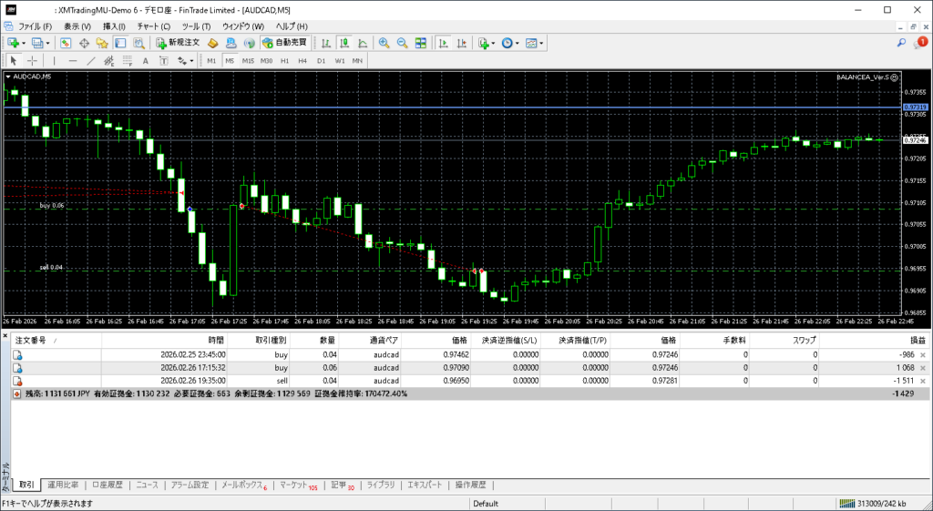The image size is (933, 511).
Task: Open the tile windows icon
Action: pyautogui.click(x=420, y=43)
